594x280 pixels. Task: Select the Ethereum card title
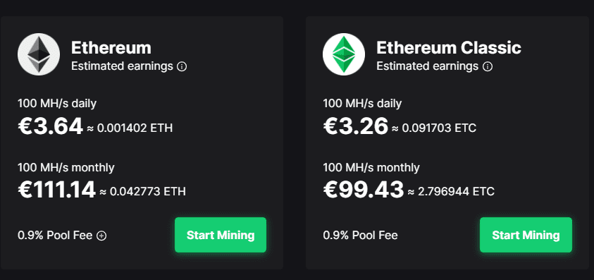pos(111,48)
